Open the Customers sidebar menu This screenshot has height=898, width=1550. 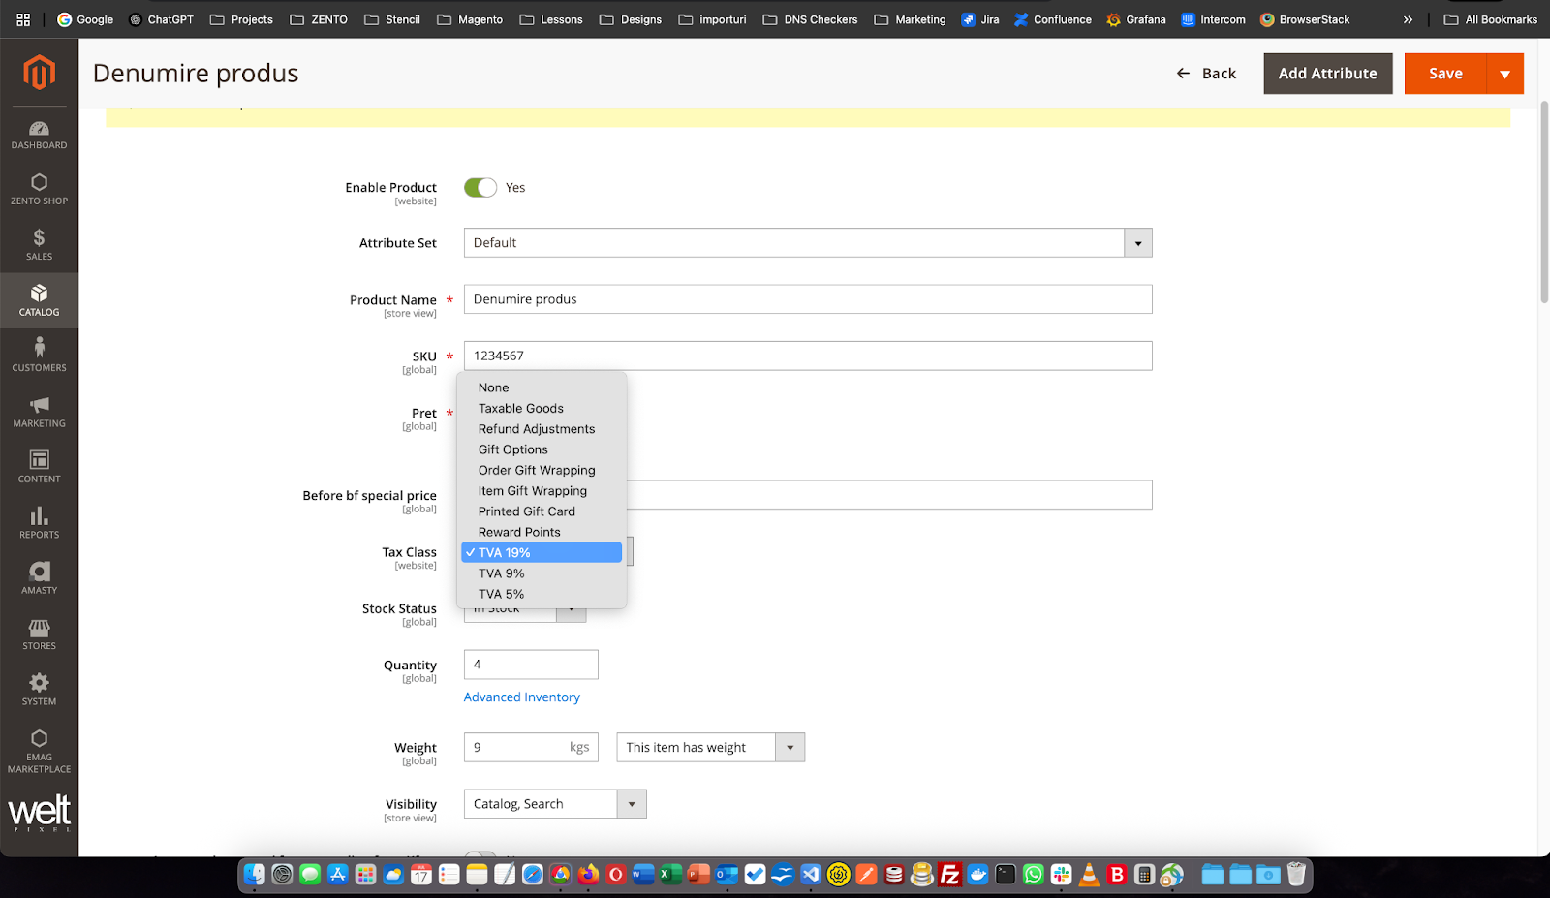click(x=39, y=356)
